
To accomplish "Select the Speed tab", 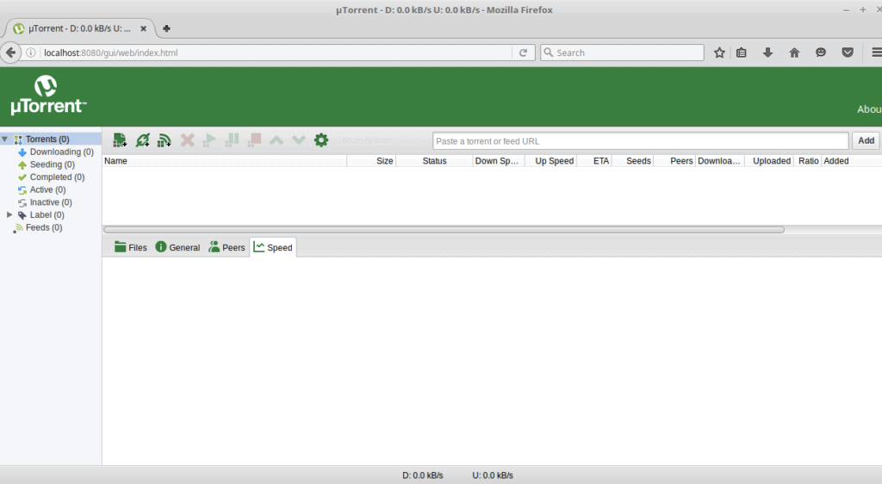I will click(x=273, y=247).
